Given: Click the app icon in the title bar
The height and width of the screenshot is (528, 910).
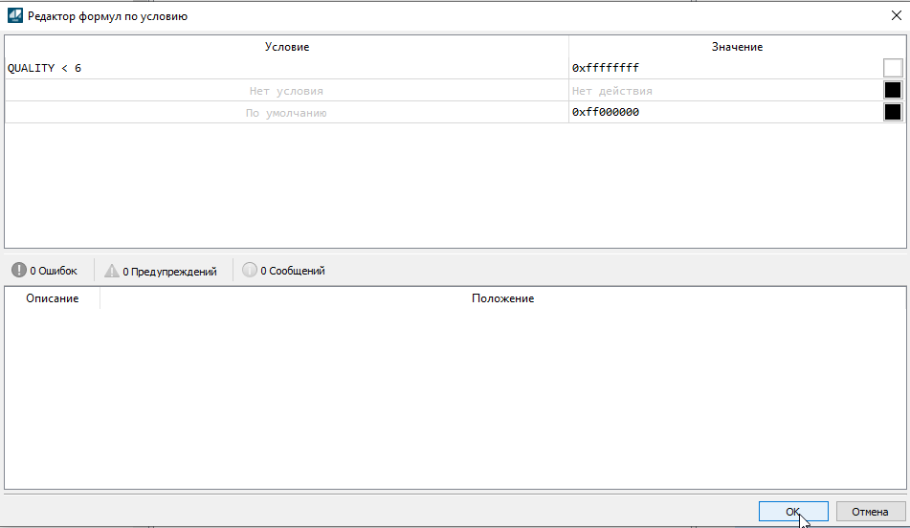Looking at the screenshot, I should 14,16.
